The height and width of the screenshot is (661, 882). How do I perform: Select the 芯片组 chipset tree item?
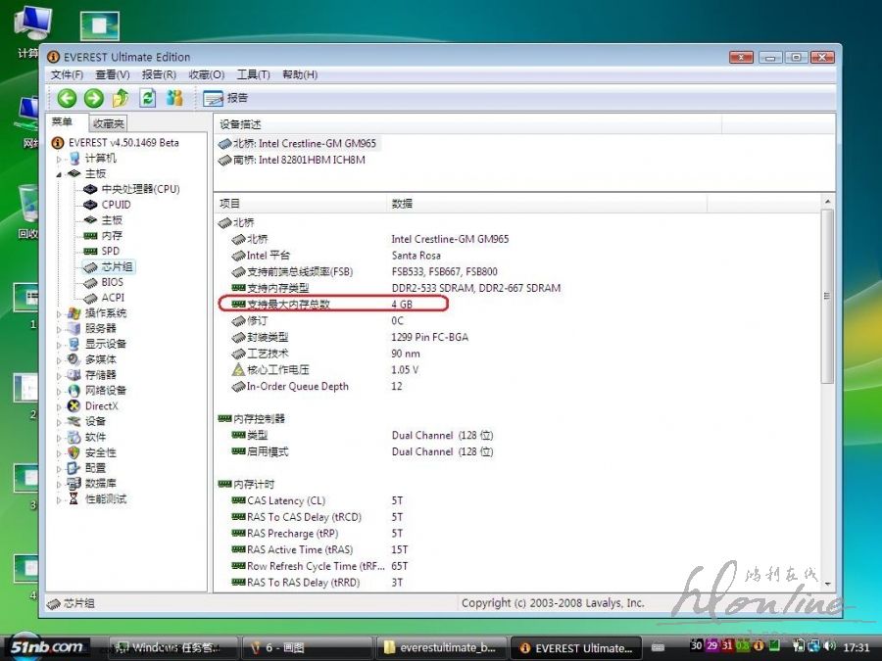117,266
